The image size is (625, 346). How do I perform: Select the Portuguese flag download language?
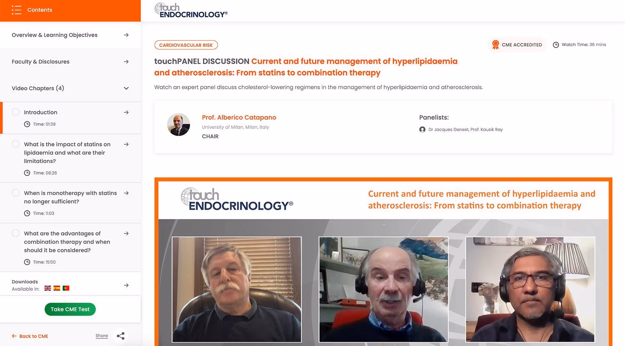pos(66,288)
